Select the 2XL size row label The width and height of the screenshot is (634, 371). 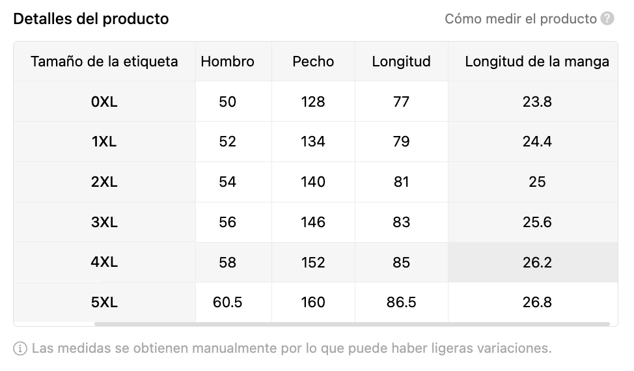click(104, 182)
